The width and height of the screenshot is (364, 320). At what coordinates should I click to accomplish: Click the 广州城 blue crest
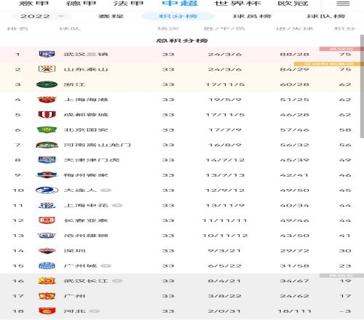[47, 265]
